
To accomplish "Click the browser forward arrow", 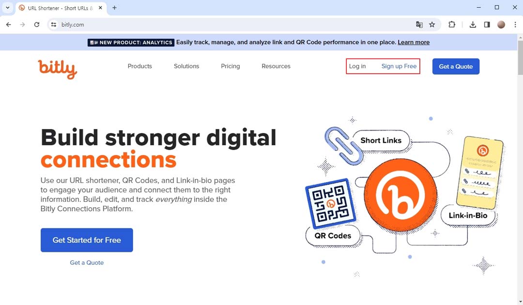I will coord(22,25).
